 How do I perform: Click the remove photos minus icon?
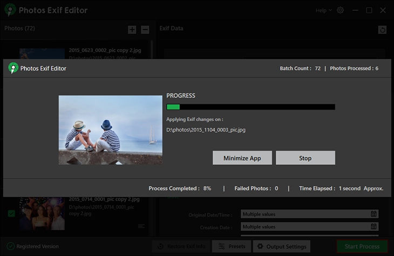pyautogui.click(x=145, y=30)
